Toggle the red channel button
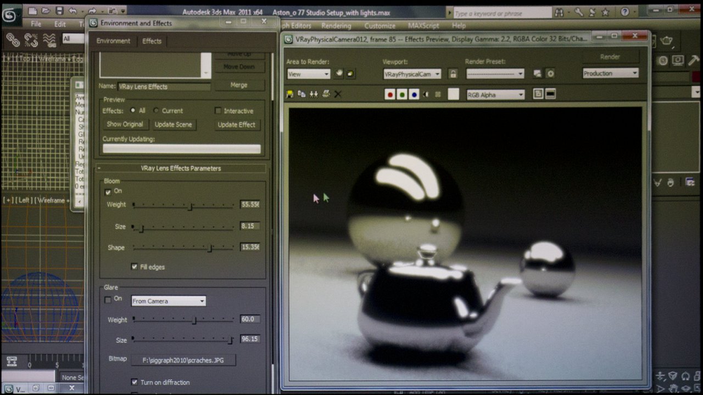703x395 pixels. pos(390,95)
